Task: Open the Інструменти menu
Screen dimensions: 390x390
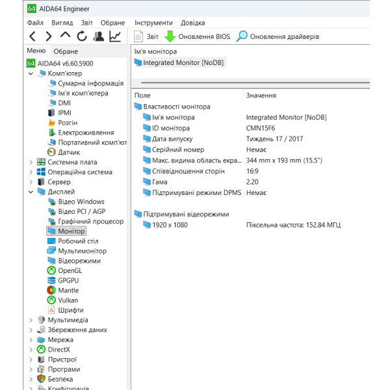Action: [x=153, y=23]
